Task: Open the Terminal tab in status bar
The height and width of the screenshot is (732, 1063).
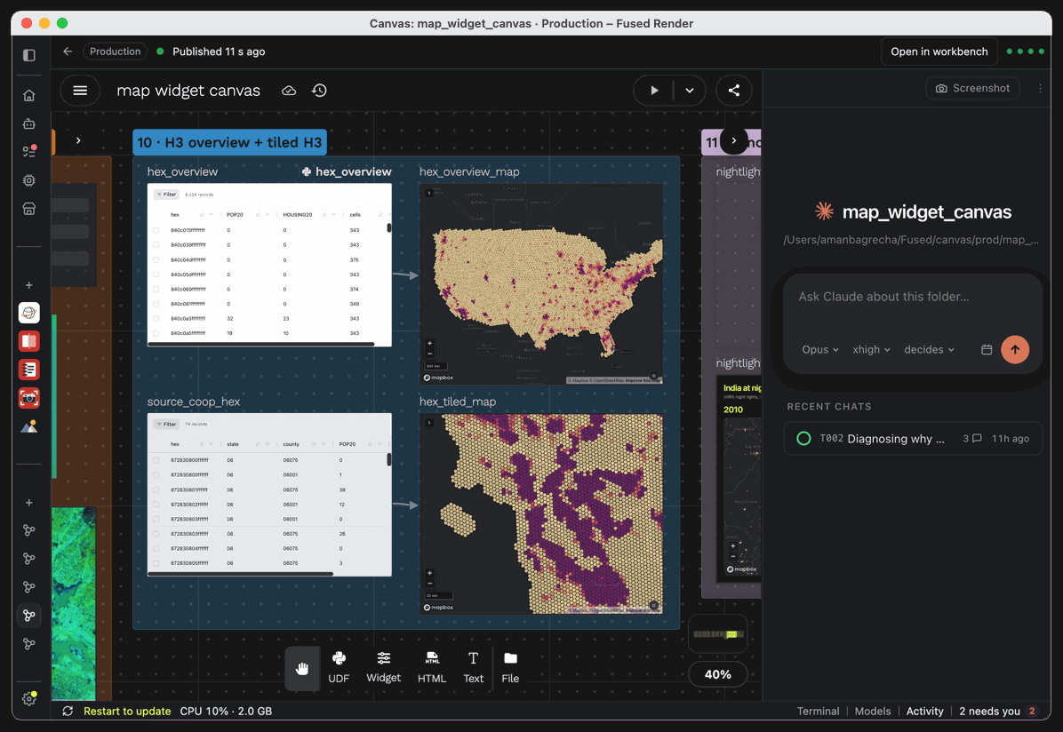Action: [x=818, y=711]
